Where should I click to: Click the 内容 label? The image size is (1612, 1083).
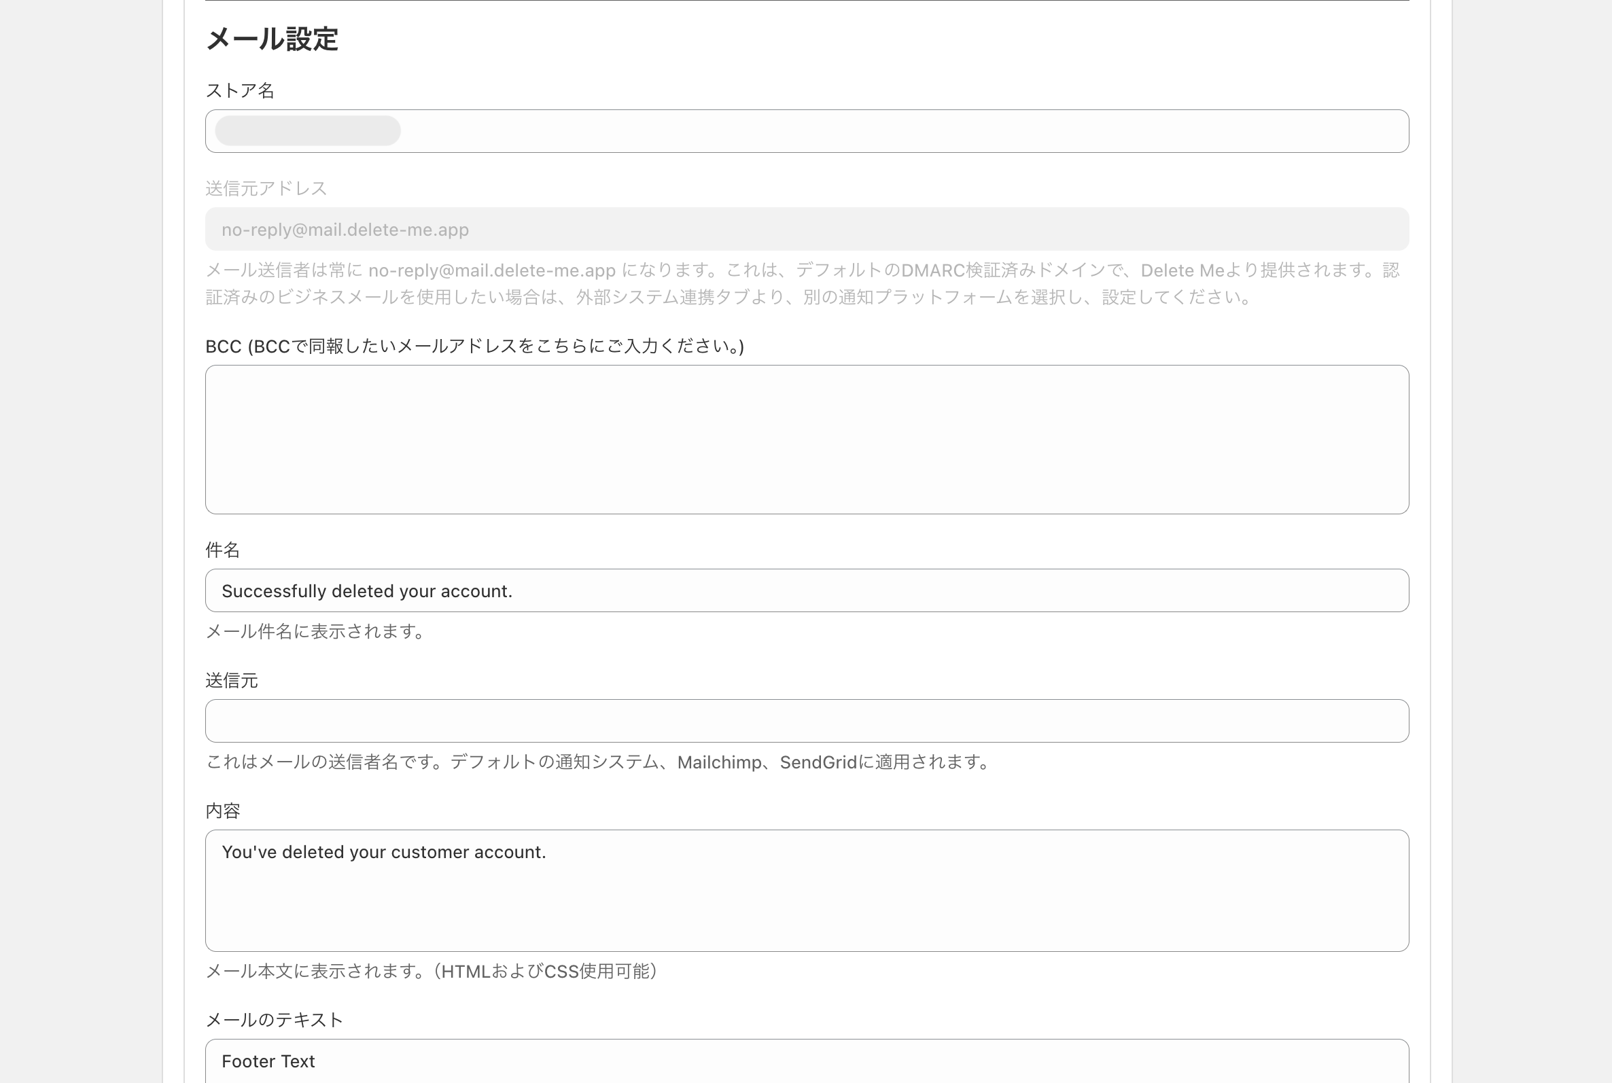coord(222,811)
